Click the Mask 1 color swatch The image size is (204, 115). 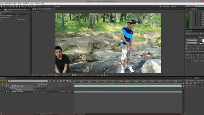coord(11,88)
